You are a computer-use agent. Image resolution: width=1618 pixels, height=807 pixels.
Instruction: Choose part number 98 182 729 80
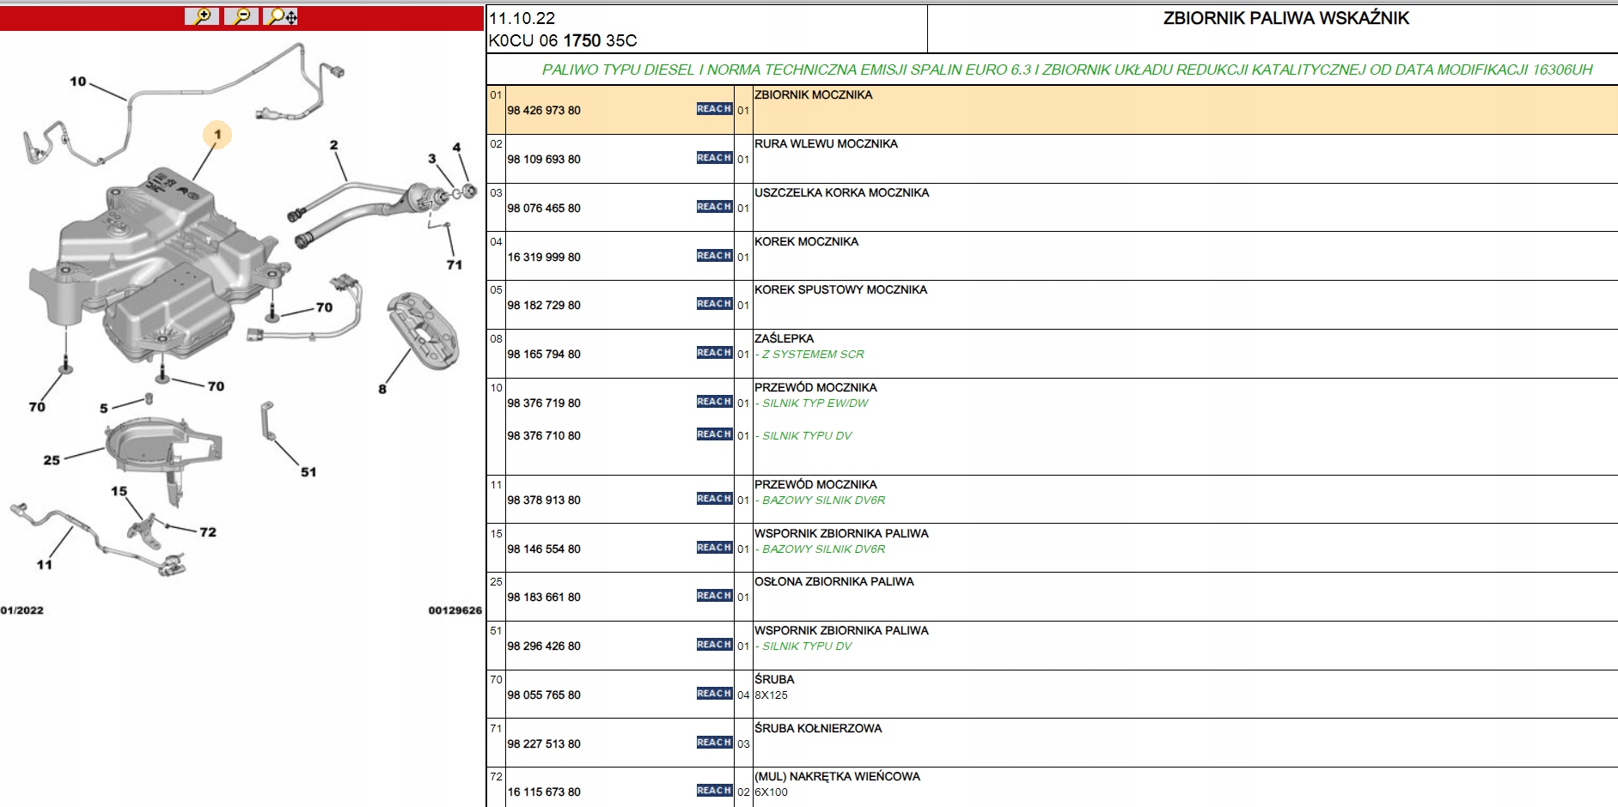[544, 306]
